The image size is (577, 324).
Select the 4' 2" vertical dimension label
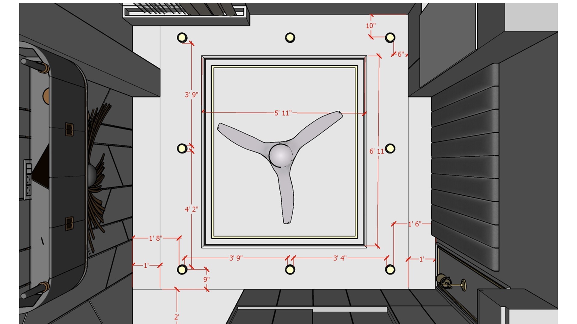click(x=191, y=209)
